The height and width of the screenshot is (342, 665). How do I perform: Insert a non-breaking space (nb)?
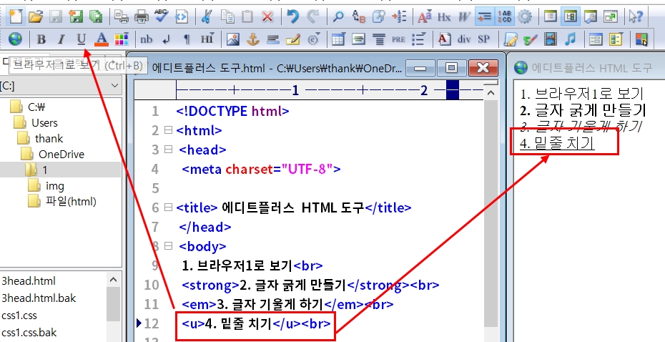(x=147, y=39)
